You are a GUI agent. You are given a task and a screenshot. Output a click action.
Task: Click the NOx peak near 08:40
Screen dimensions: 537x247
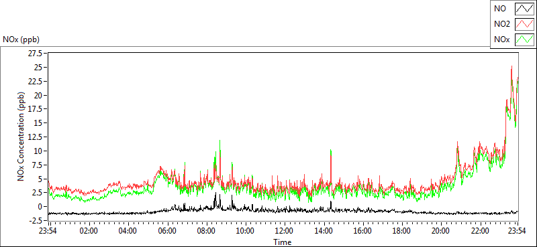[220, 141]
